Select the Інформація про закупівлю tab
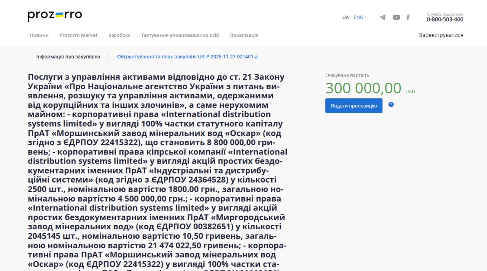Screen dimensions: 487x271 tap(68, 57)
